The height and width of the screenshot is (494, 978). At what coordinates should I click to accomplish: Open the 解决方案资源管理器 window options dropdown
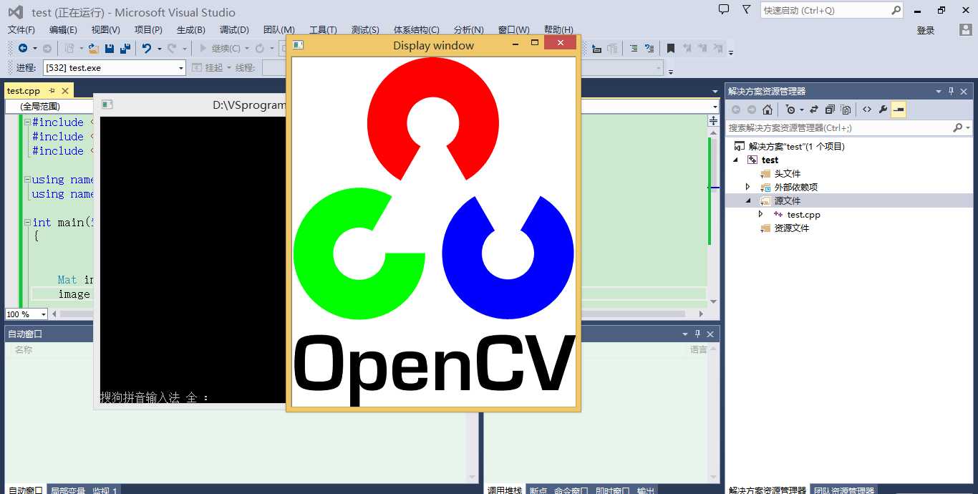[939, 91]
